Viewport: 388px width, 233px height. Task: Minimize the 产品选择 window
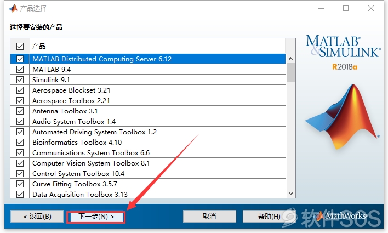pos(321,8)
